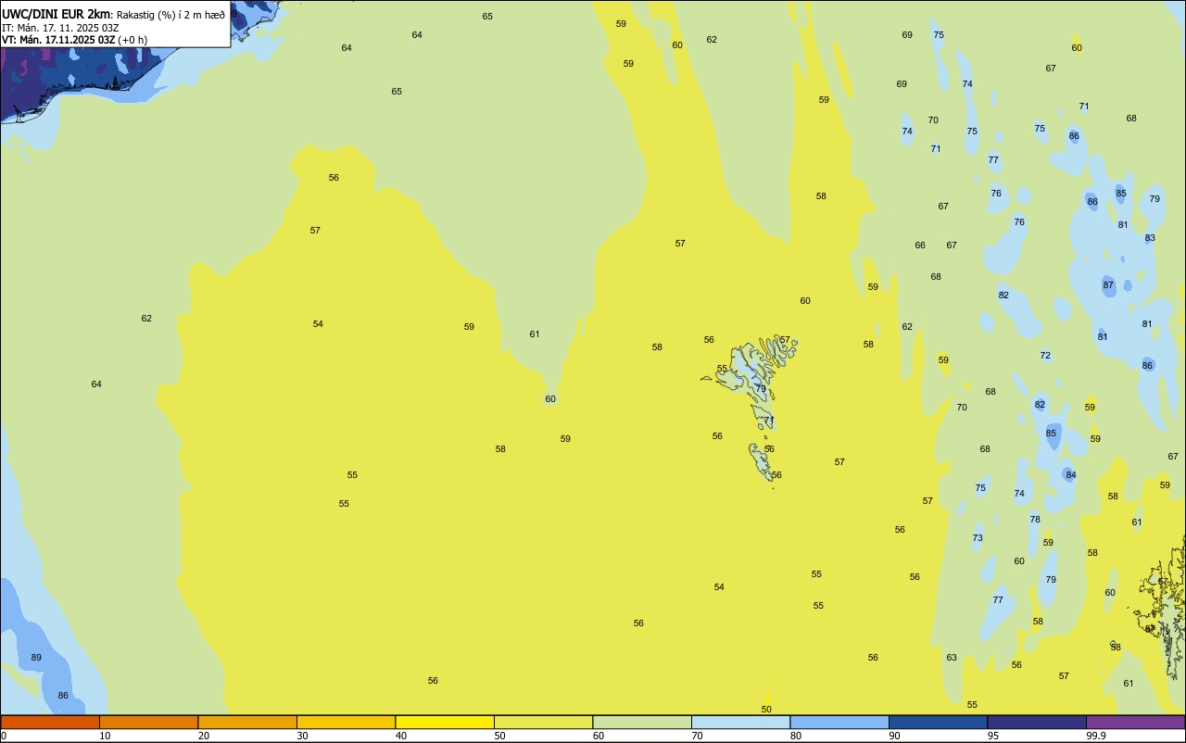Click the humidity value '73' on the map
The image size is (1186, 743).
(x=978, y=538)
